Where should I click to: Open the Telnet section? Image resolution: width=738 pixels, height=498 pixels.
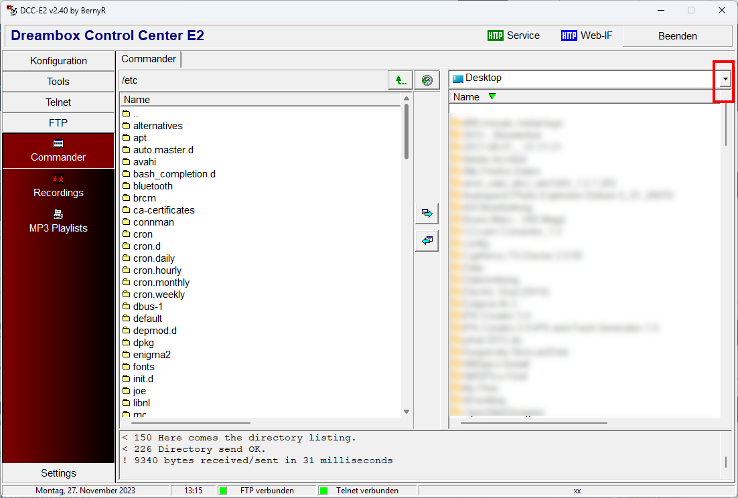[x=58, y=102]
